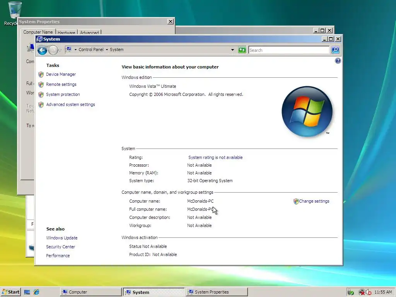Open Advanced system settings link

70,104
